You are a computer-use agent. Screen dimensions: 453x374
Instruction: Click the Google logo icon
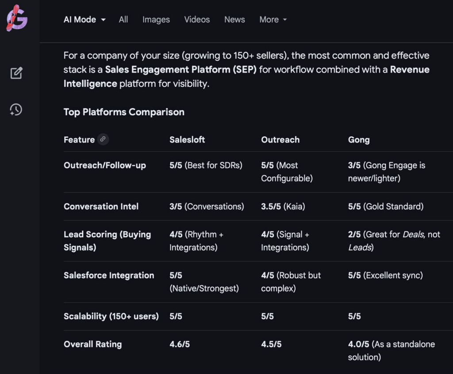17,18
